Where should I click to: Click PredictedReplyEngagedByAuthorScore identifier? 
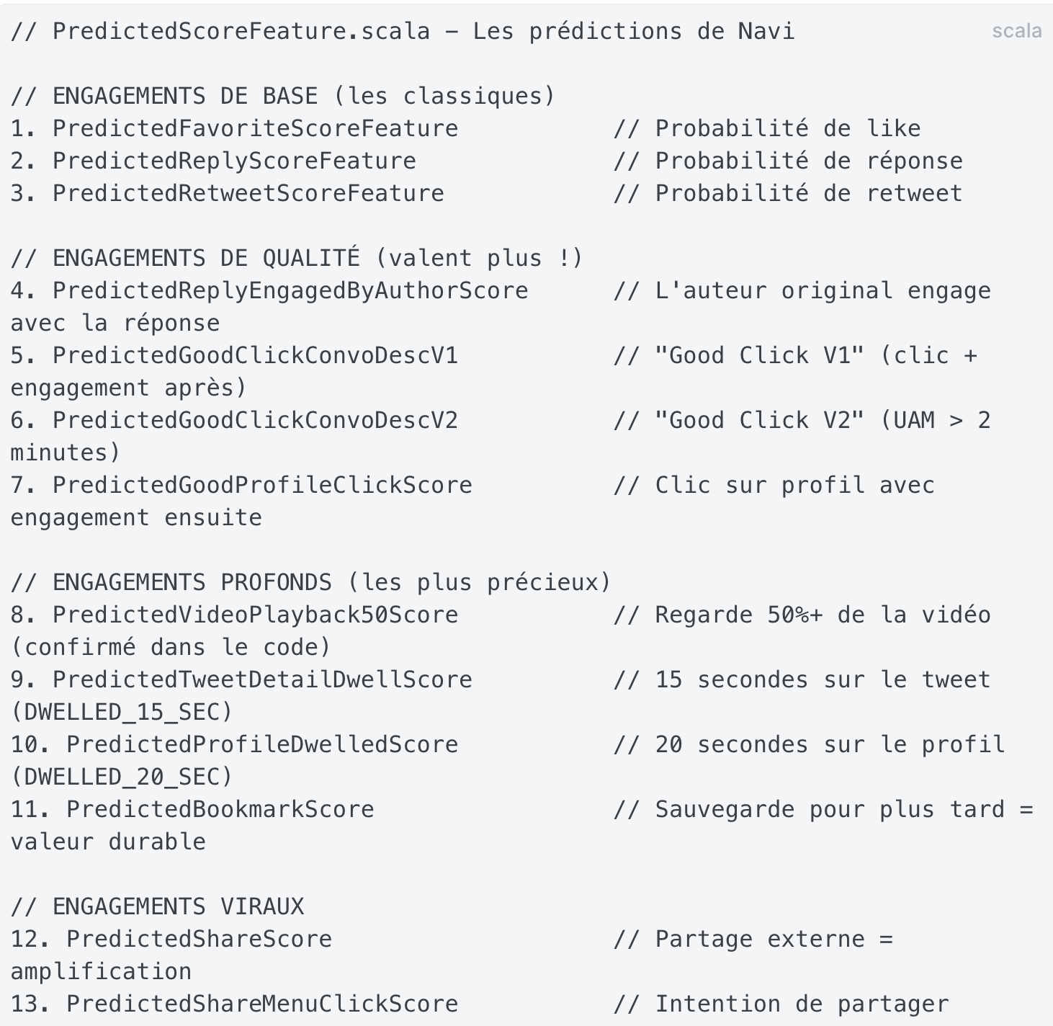290,290
